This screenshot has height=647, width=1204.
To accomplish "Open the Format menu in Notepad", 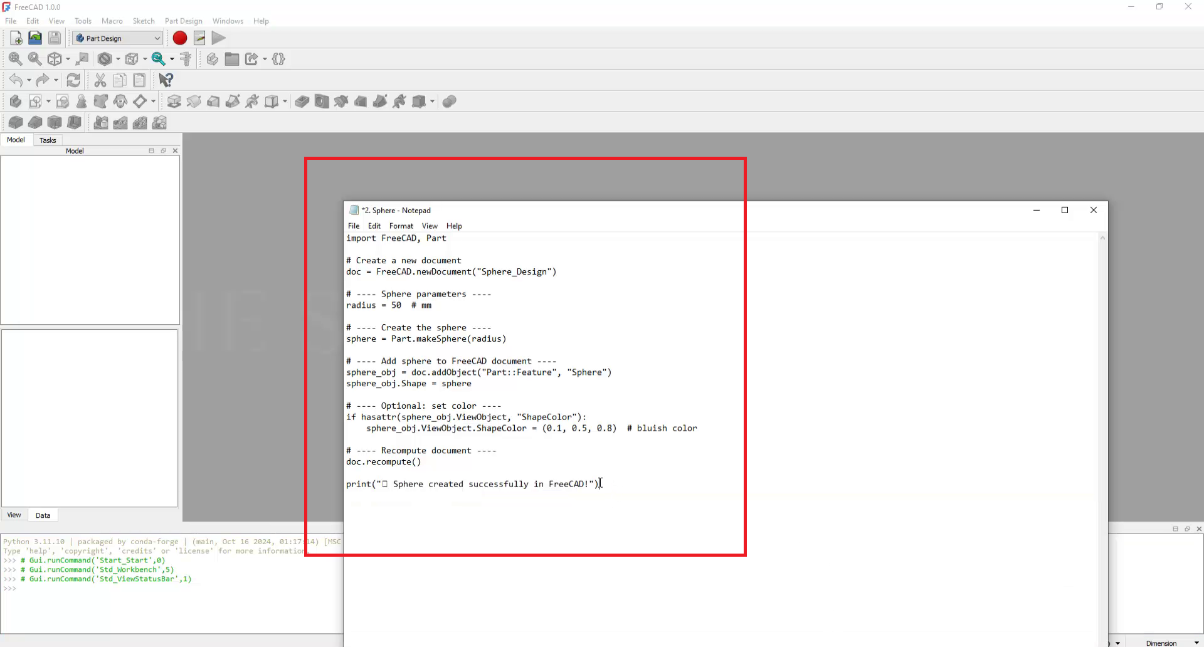I will (401, 226).
